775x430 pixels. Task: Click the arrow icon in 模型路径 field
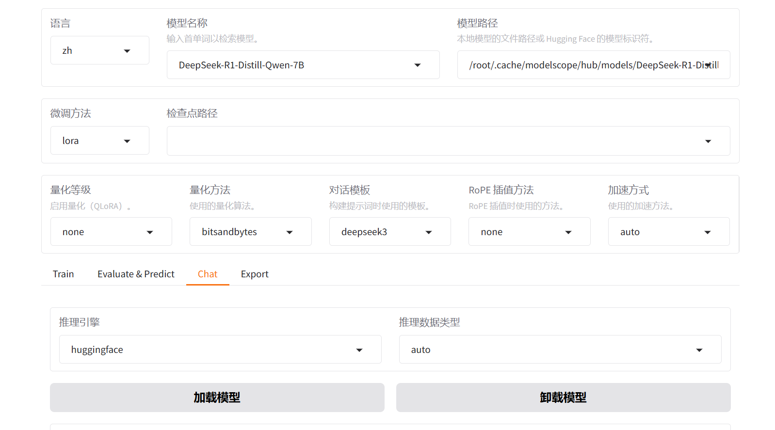[708, 65]
